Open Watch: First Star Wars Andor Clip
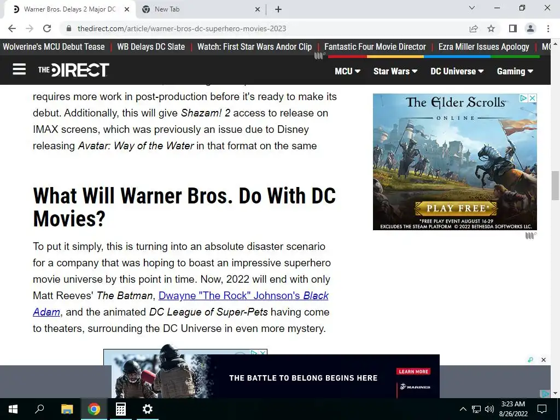This screenshot has width=560, height=420. click(254, 47)
